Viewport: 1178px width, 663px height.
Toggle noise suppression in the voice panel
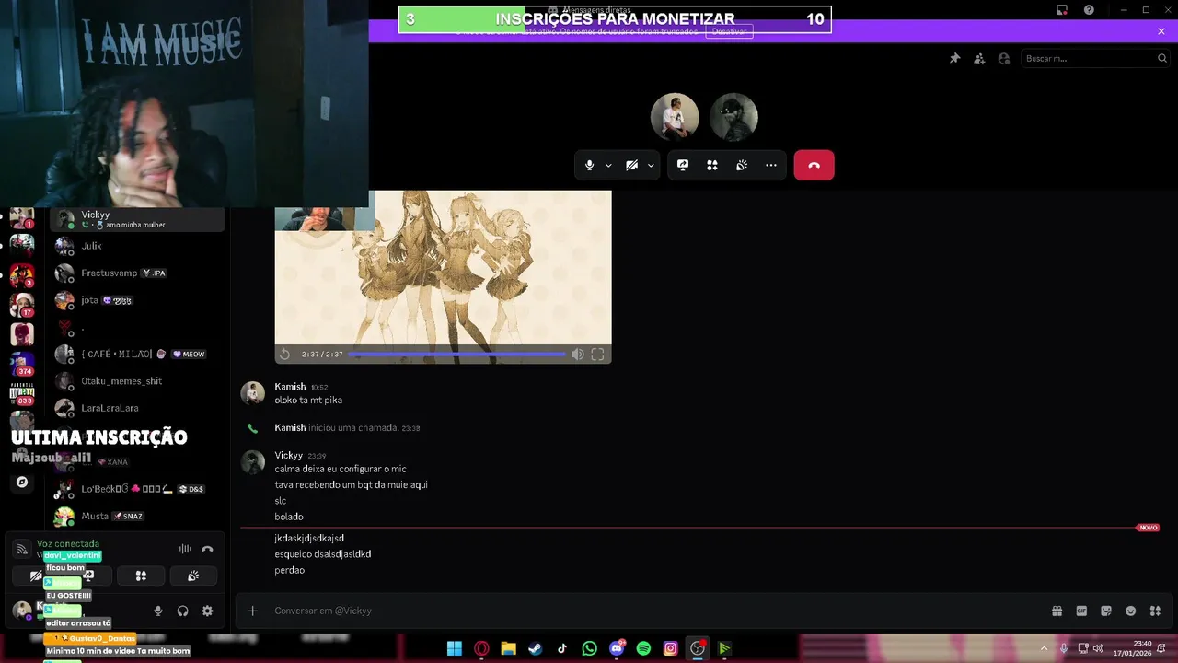click(x=185, y=549)
